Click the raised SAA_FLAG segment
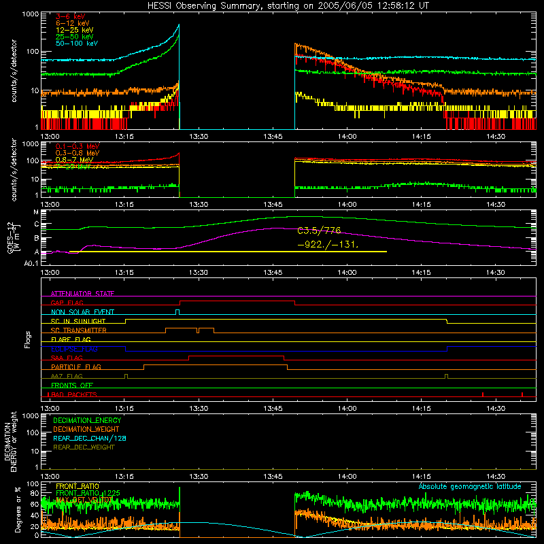 pos(236,356)
